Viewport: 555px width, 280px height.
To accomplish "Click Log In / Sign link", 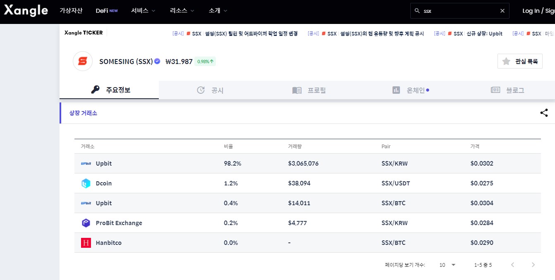I will pos(538,11).
